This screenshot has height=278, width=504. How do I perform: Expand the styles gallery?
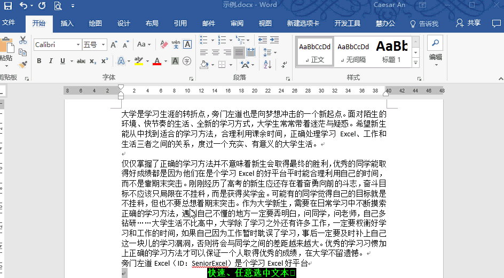coord(415,63)
